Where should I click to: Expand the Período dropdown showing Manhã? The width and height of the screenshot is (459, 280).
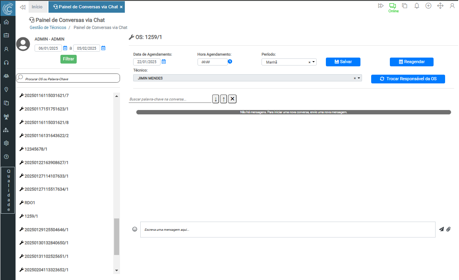tap(314, 62)
